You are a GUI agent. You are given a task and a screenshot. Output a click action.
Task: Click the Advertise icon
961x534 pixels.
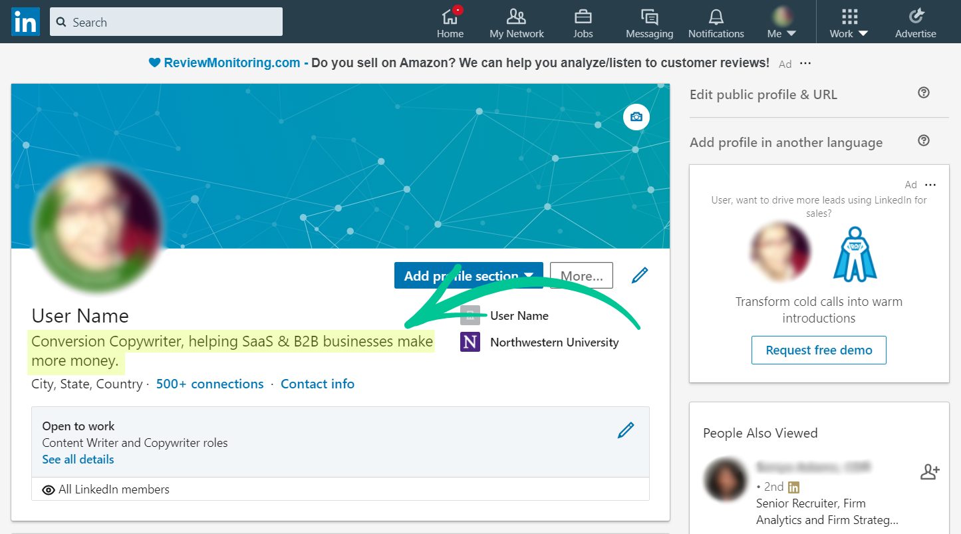[x=916, y=23]
